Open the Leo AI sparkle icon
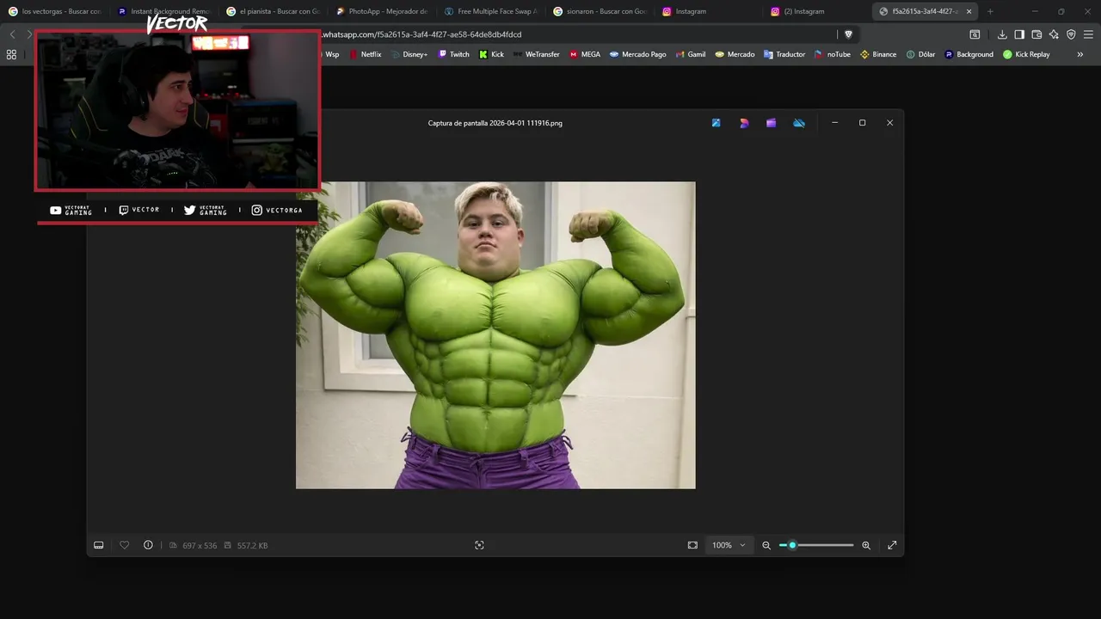 [1054, 34]
